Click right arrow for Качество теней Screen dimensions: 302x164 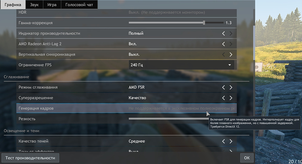click(x=231, y=141)
